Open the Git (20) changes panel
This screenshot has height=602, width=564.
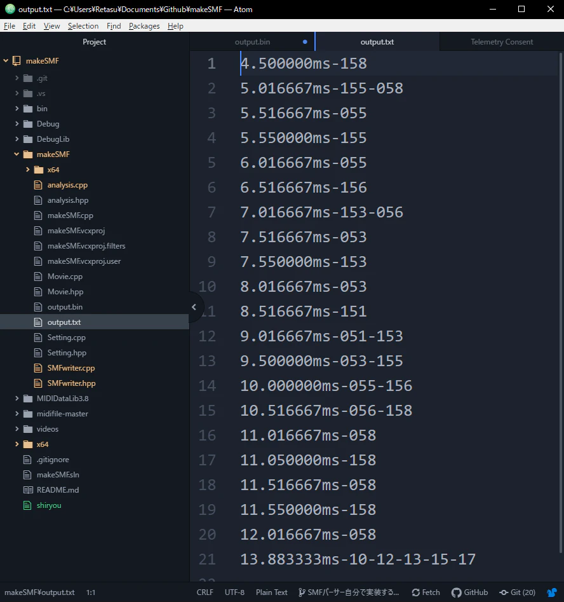click(517, 592)
